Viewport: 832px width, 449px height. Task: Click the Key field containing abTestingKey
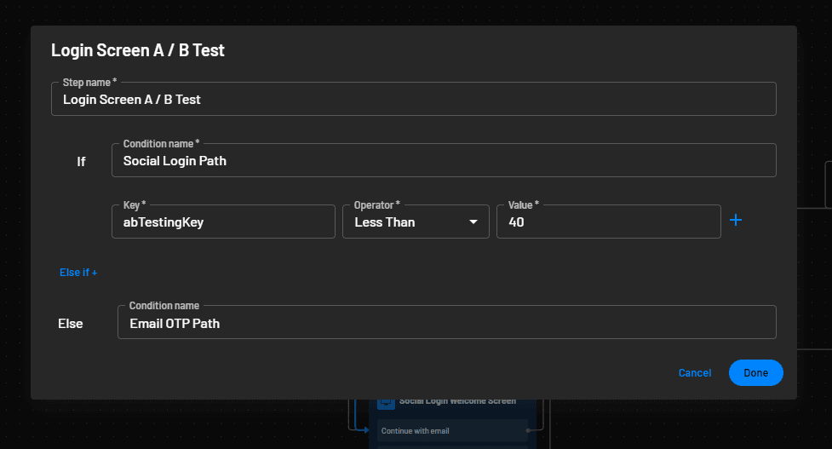coord(222,222)
